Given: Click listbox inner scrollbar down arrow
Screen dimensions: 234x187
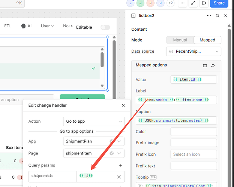Looking at the screenshot, I should [x=102, y=86].
